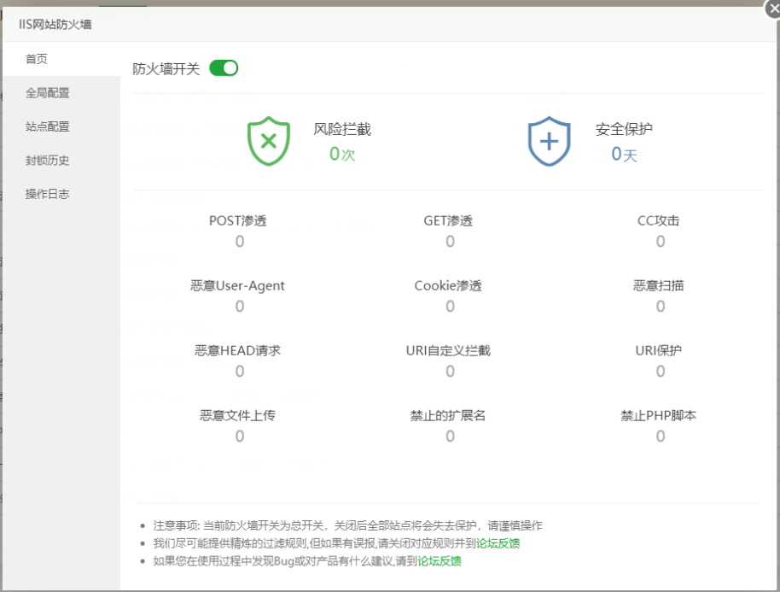Click the 安全保护 0天 count
Screen dimensions: 780x592
pos(625,154)
